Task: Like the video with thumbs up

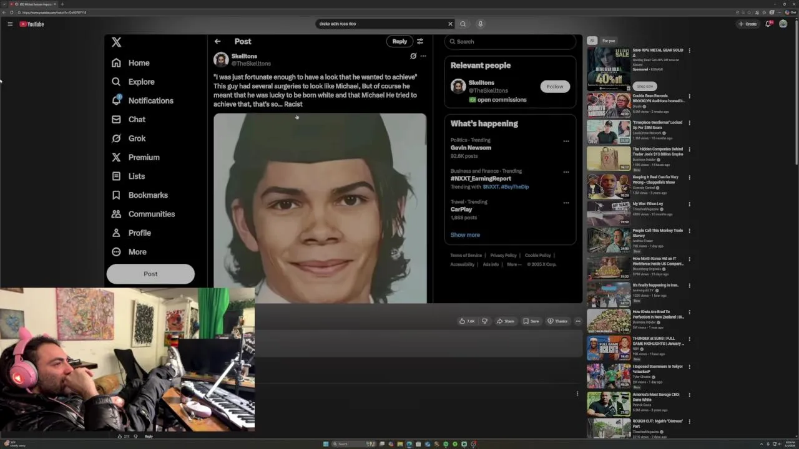Action: [x=467, y=321]
